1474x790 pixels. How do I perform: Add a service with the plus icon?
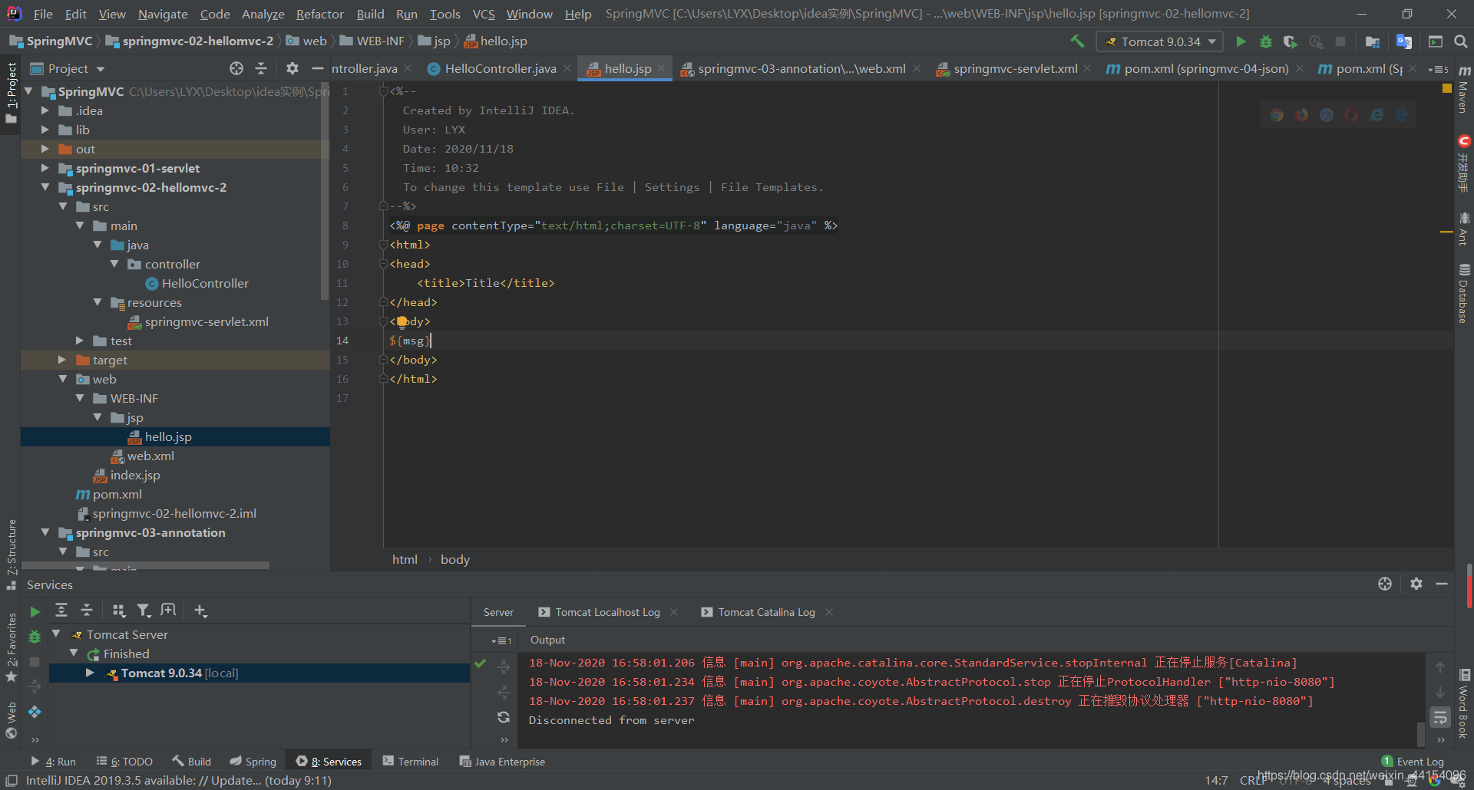tap(200, 611)
